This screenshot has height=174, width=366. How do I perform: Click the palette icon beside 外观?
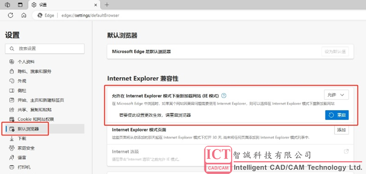click(x=11, y=81)
